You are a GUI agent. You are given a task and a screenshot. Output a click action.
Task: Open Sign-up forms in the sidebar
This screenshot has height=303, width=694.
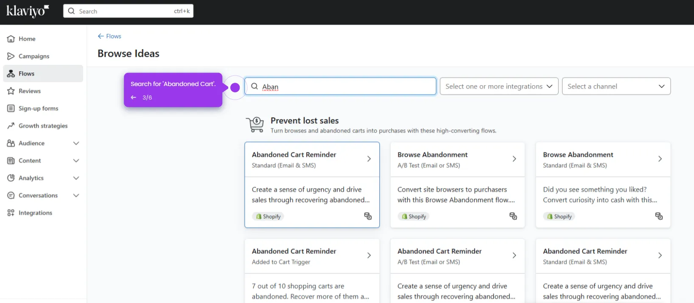[x=43, y=108]
